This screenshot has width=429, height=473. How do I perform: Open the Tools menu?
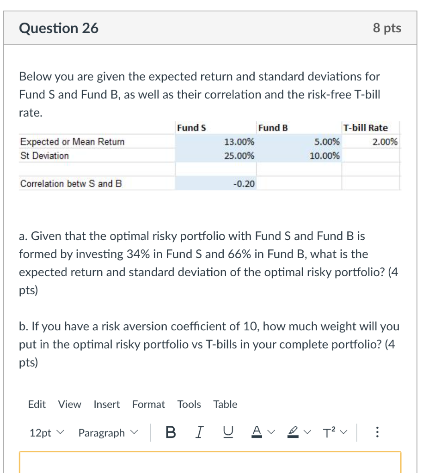(x=189, y=404)
